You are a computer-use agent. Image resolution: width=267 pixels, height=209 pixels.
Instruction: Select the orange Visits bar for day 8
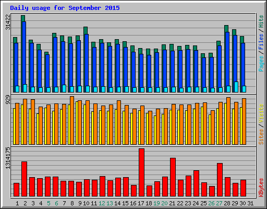tap(72, 120)
